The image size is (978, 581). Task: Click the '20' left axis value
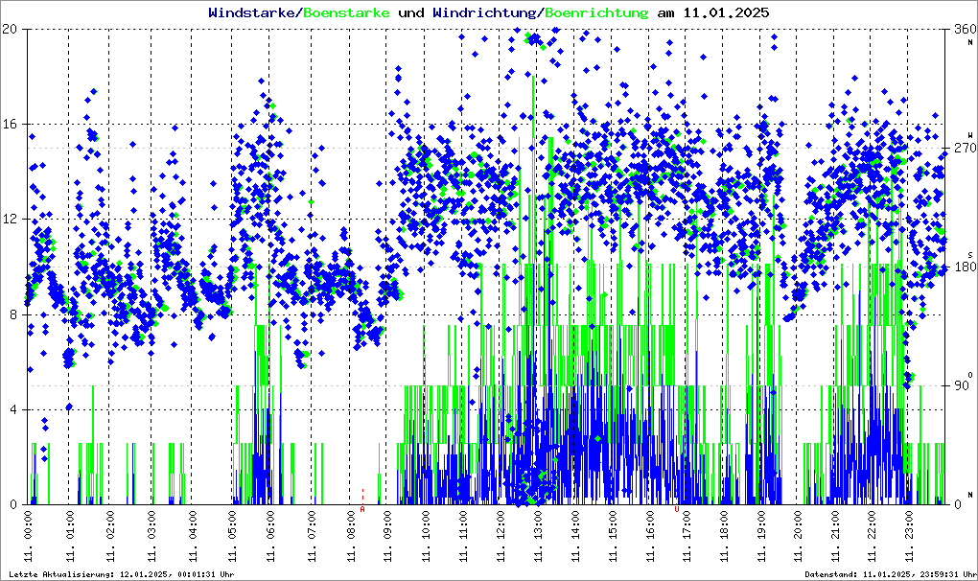tap(12, 30)
